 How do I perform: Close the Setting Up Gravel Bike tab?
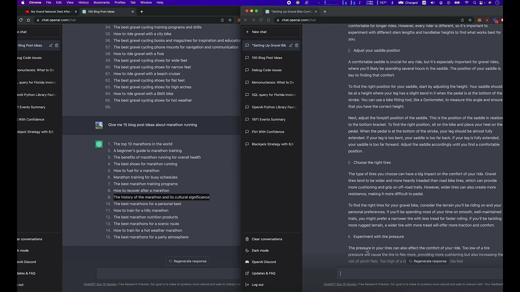[x=316, y=11]
